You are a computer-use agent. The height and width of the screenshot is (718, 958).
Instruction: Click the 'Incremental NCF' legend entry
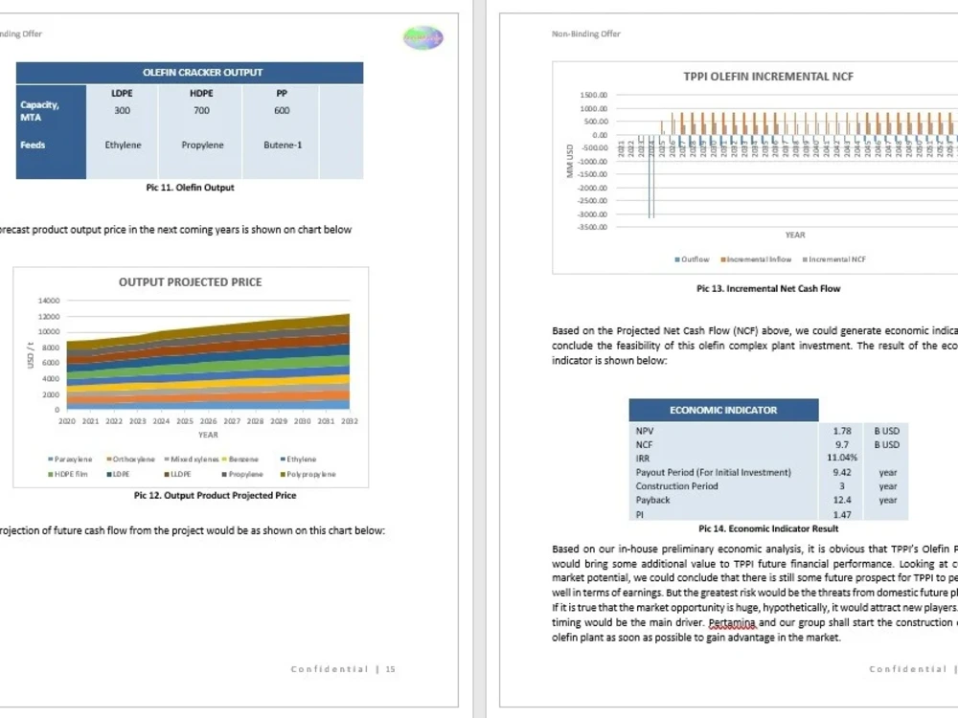click(x=834, y=259)
